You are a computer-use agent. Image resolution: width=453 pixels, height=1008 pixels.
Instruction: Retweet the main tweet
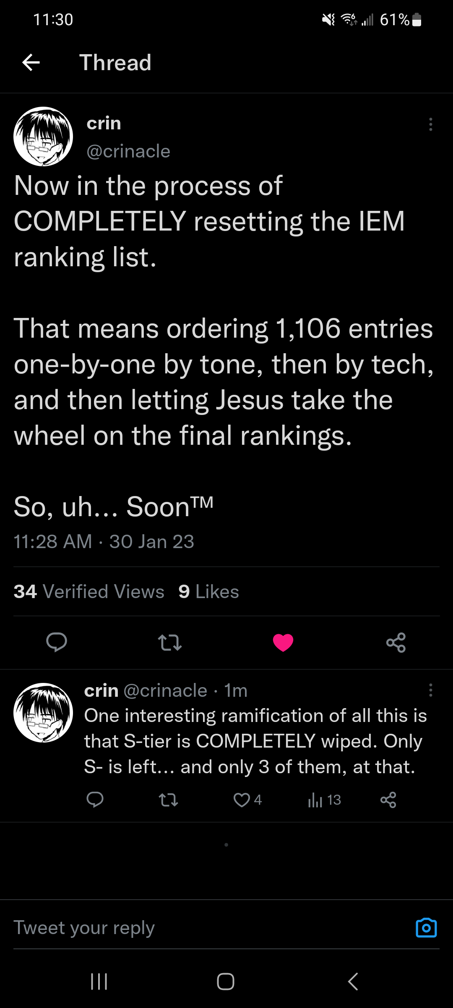(169, 643)
